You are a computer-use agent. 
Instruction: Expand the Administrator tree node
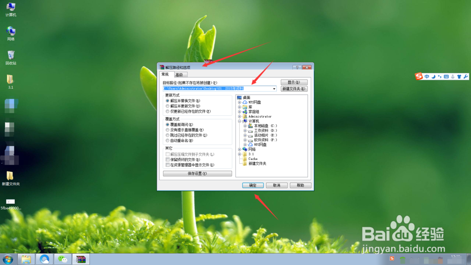239,116
